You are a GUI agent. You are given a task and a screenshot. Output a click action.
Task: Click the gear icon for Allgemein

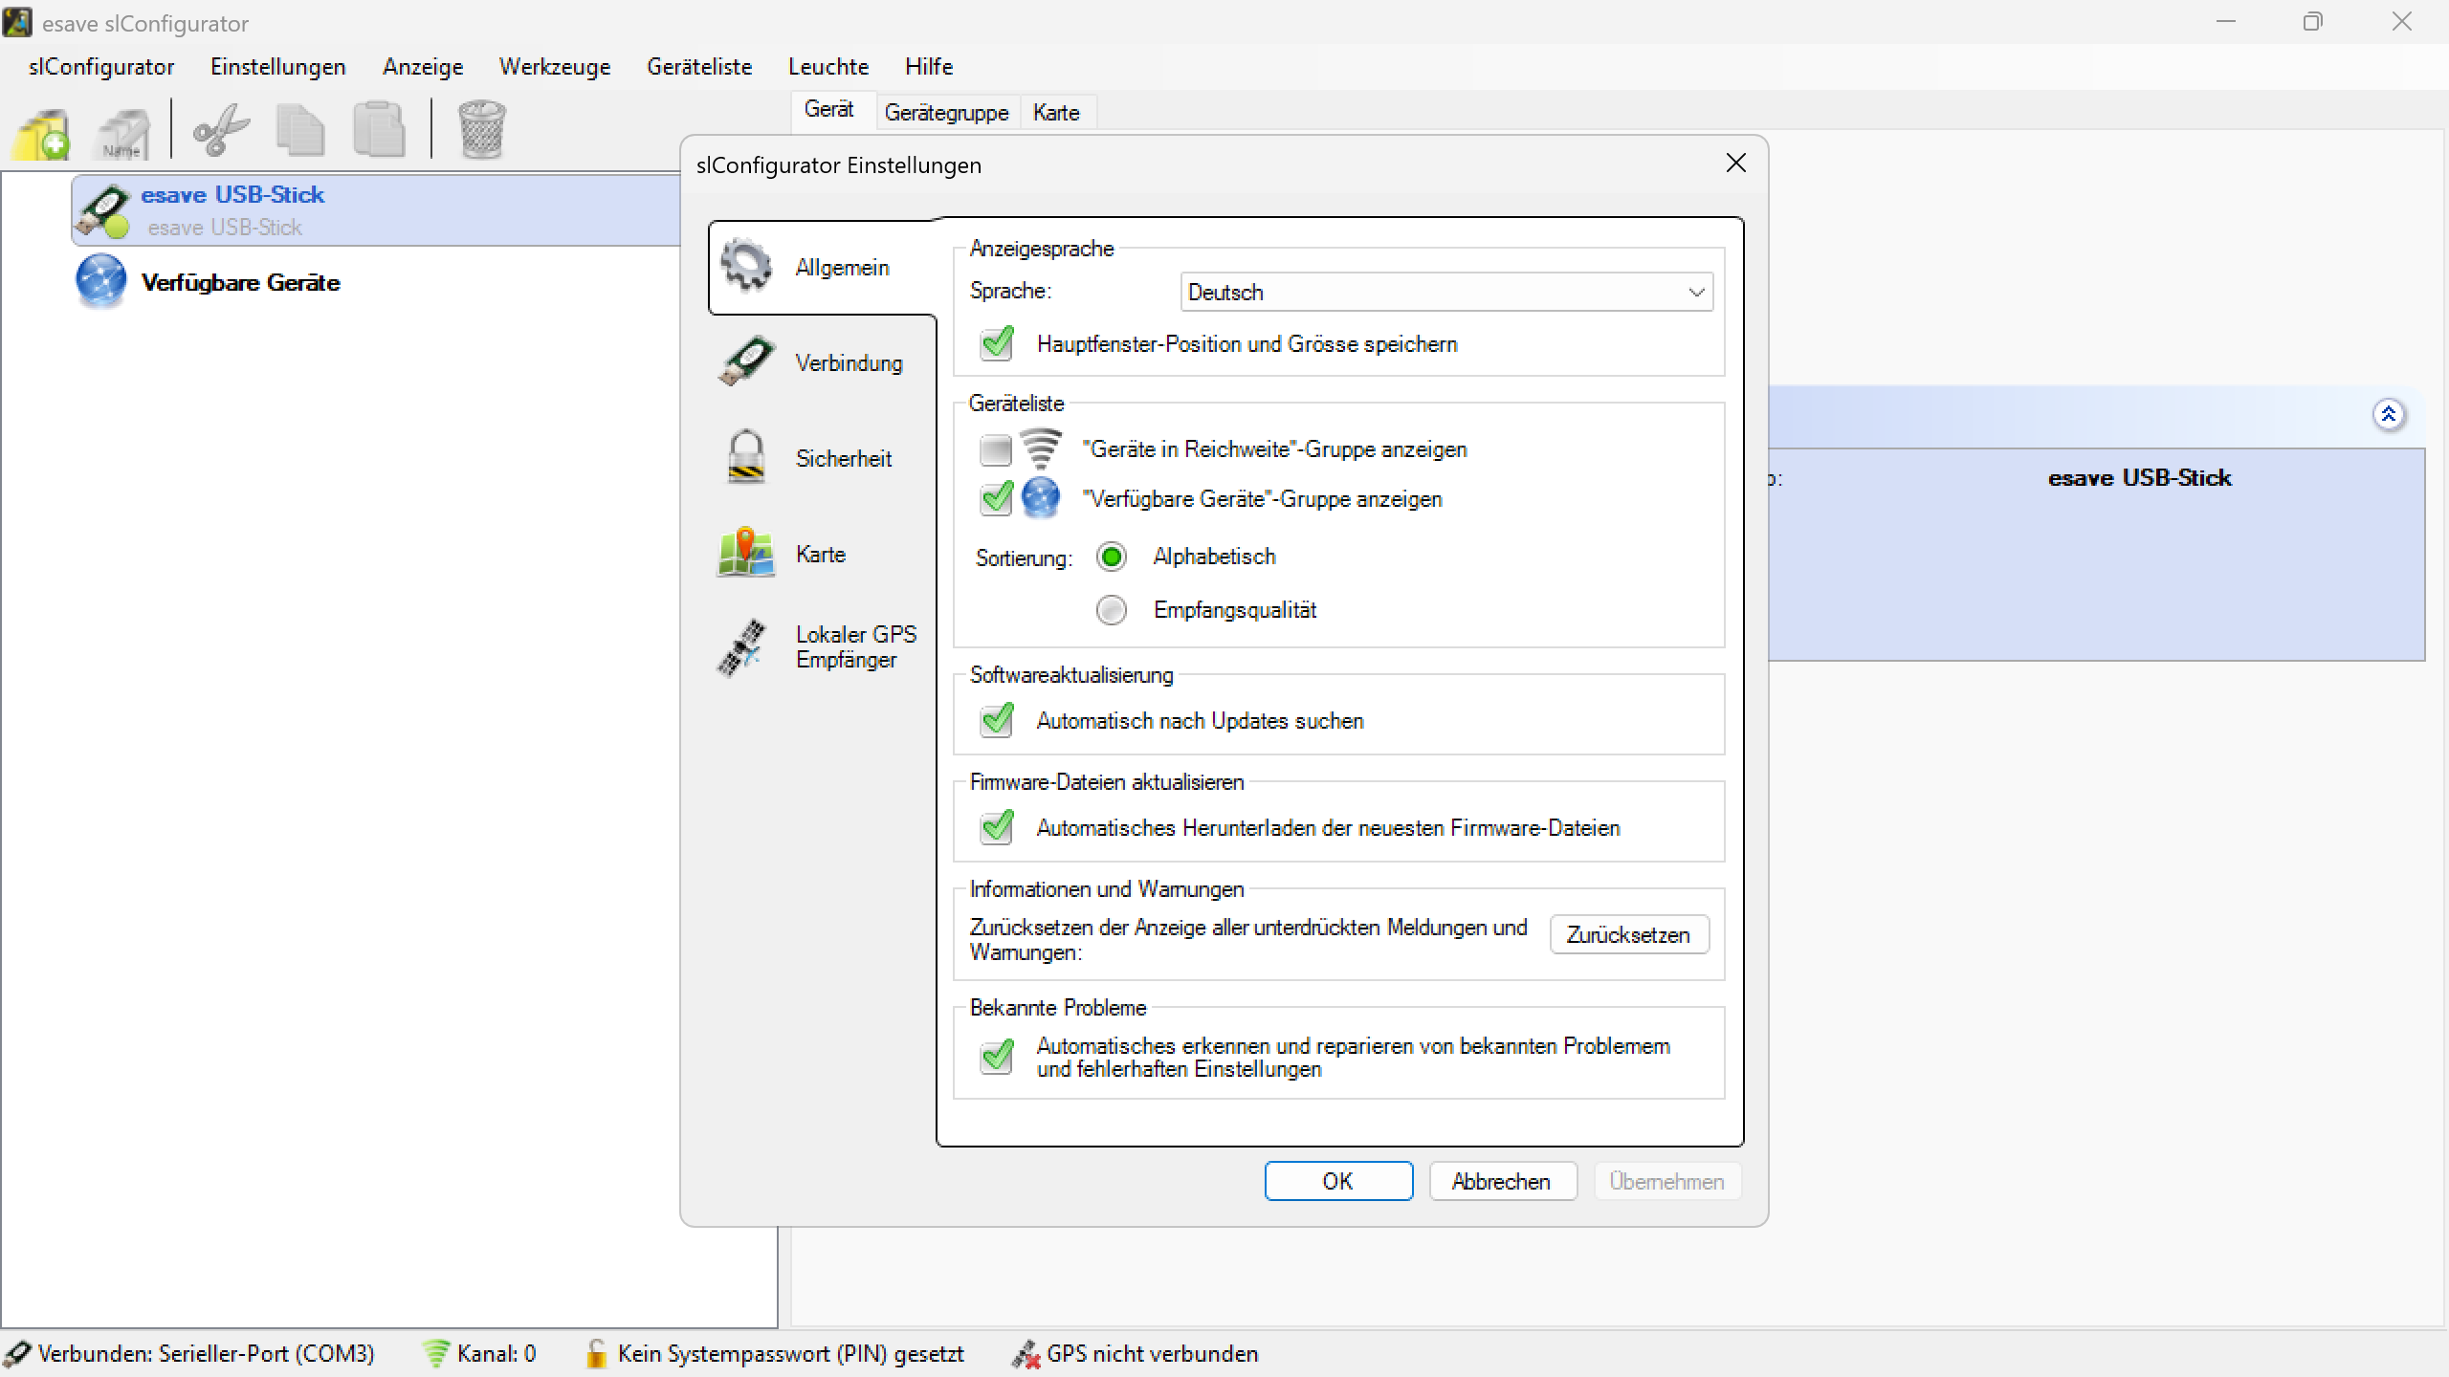pos(746,266)
